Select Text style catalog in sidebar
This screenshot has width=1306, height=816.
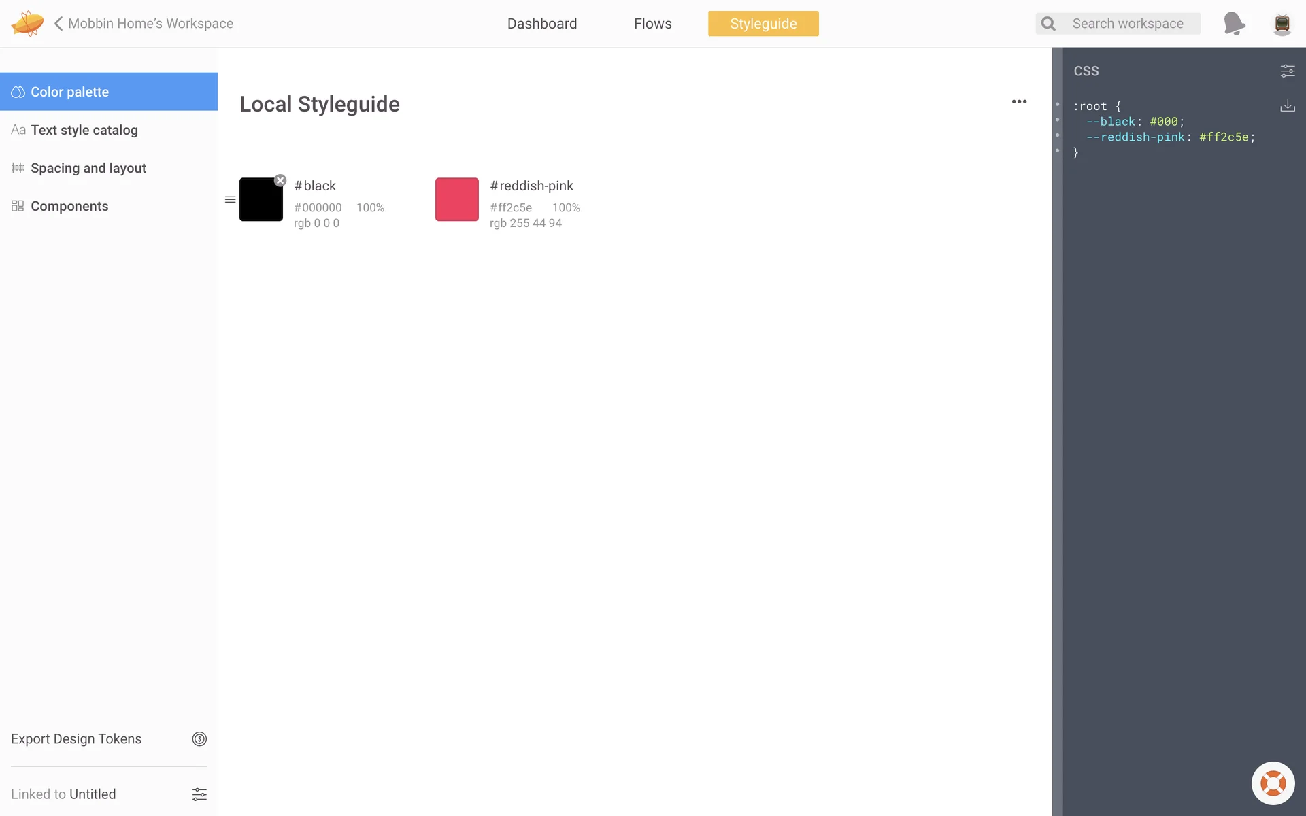84,130
